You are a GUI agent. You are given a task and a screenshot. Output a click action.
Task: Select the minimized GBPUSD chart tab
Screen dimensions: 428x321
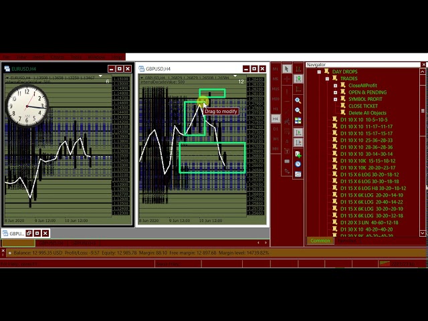(15, 233)
